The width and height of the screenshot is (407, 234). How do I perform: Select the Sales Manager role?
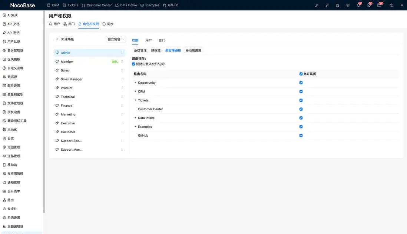tap(72, 79)
